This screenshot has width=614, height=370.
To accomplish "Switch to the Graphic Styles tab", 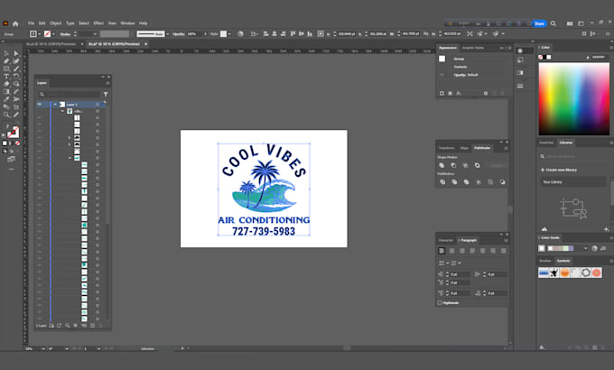I will [473, 48].
